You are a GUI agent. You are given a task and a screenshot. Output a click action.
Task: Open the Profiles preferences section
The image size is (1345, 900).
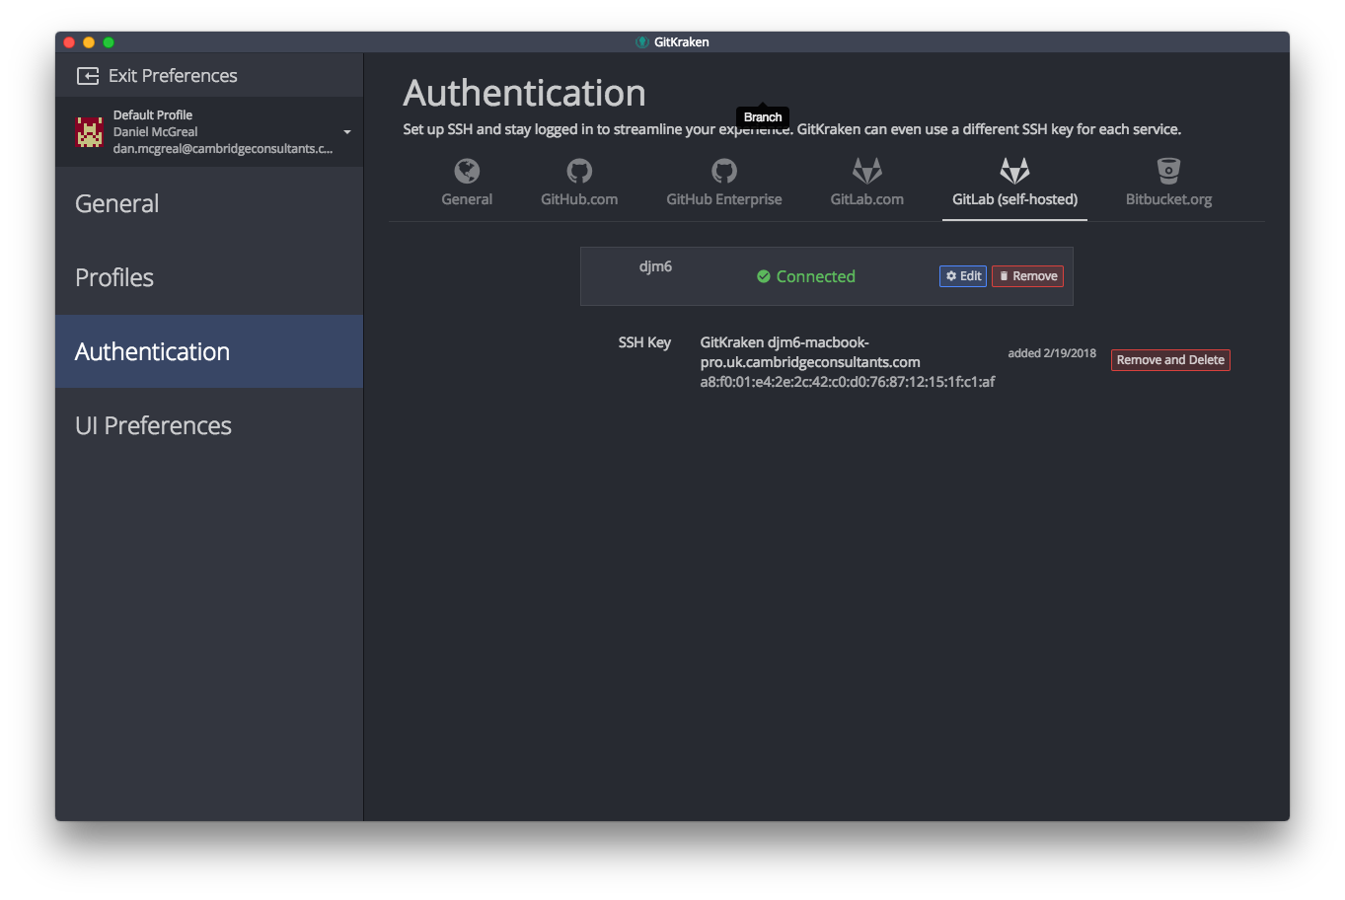click(x=209, y=277)
